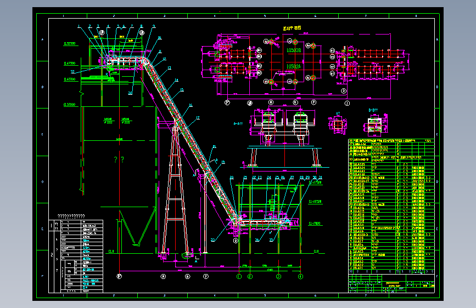Pick callout number 16 on the inclined conveyor

(x=191, y=105)
